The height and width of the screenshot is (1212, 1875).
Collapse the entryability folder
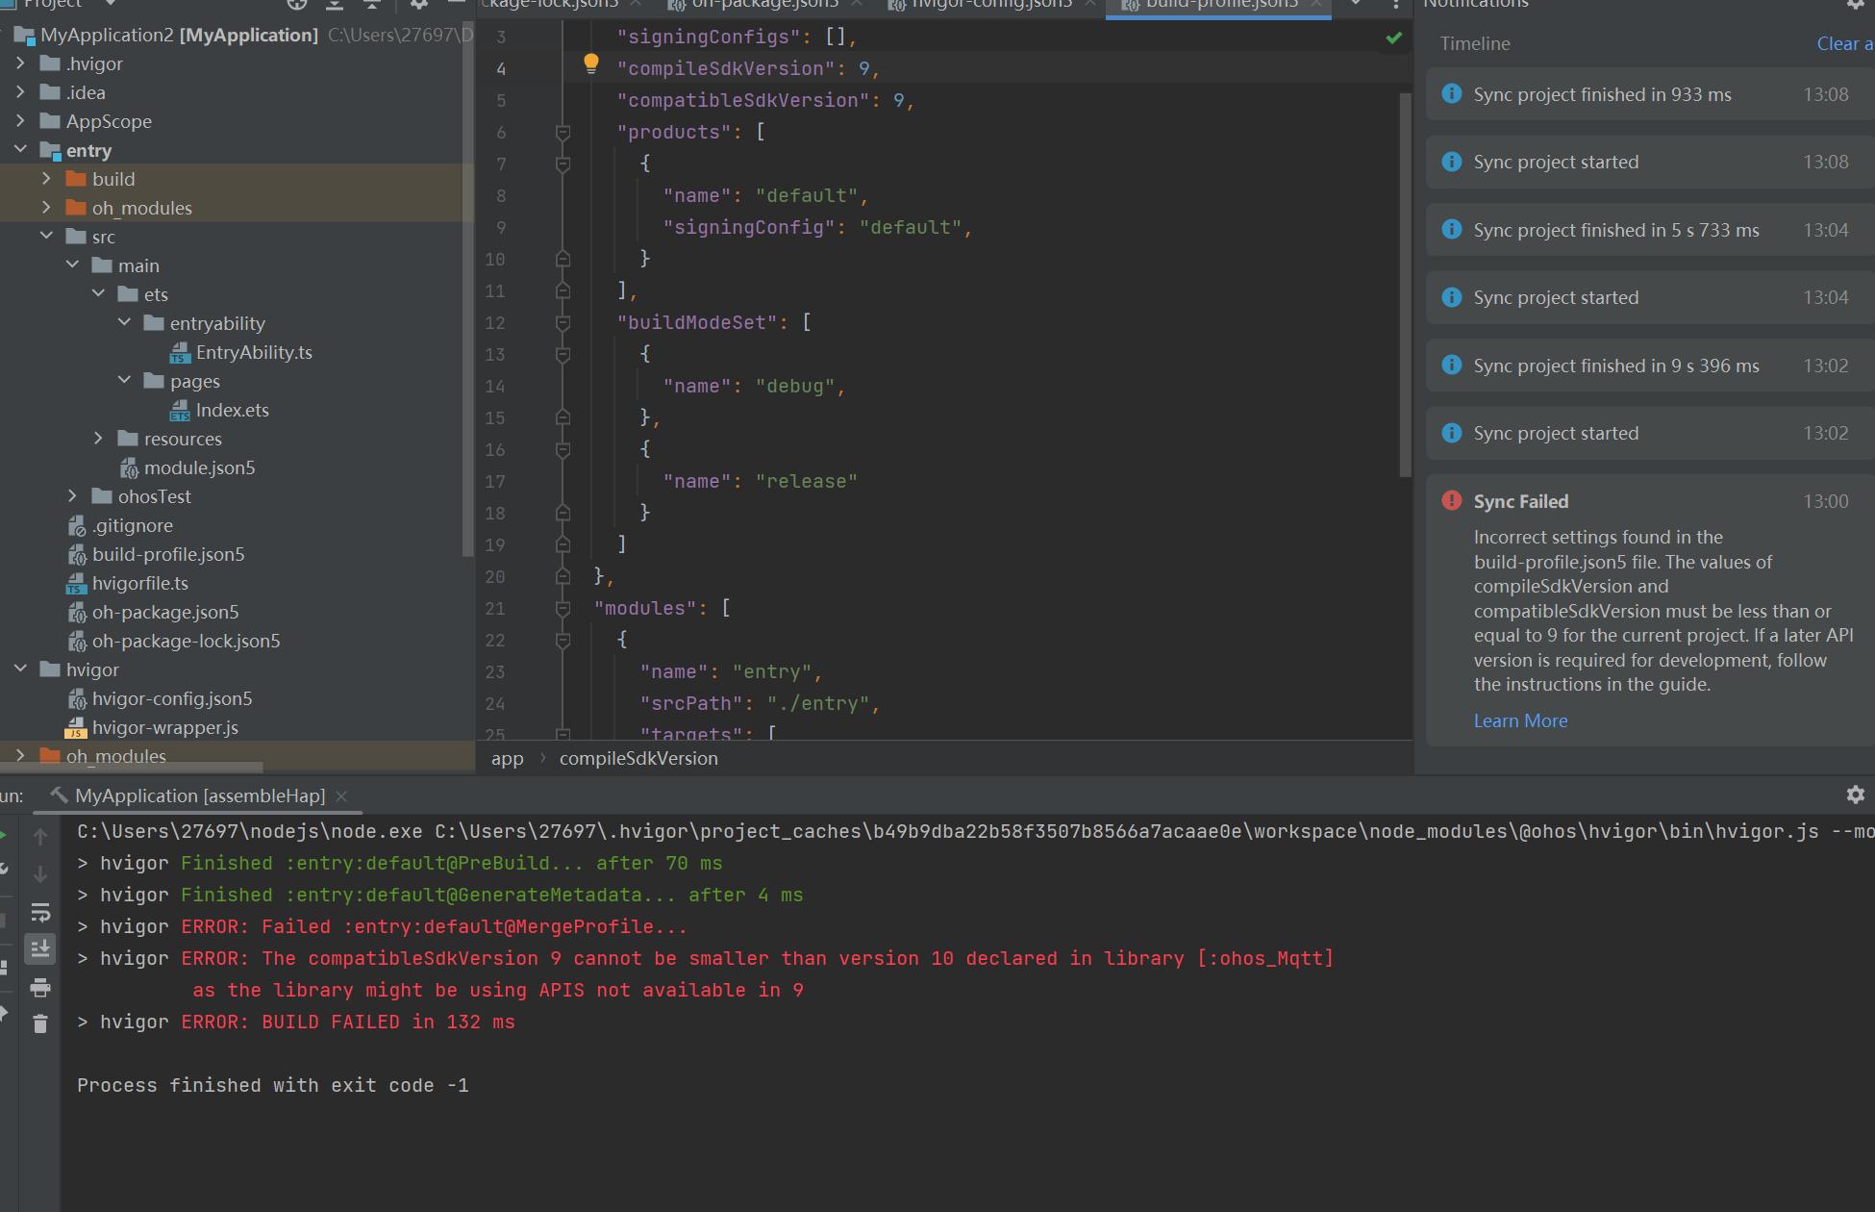tap(124, 323)
